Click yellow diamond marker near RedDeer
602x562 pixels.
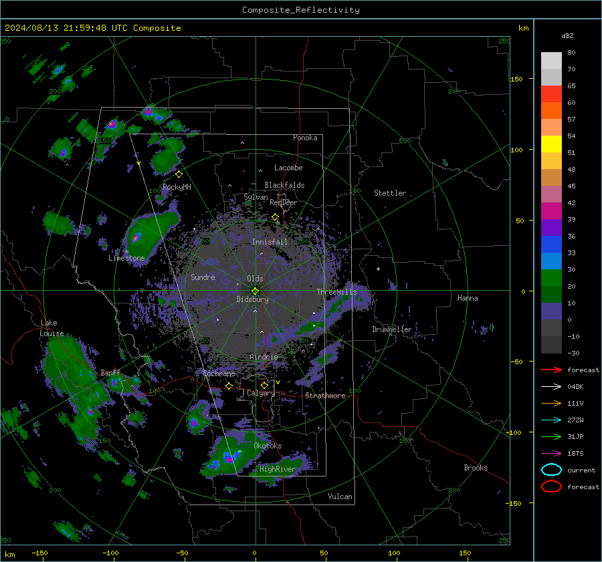pos(275,217)
